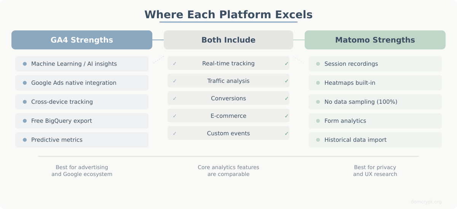Screen dimensions: 457x209
Task: Click left checkmark on Conversions row
Action: pyautogui.click(x=174, y=98)
